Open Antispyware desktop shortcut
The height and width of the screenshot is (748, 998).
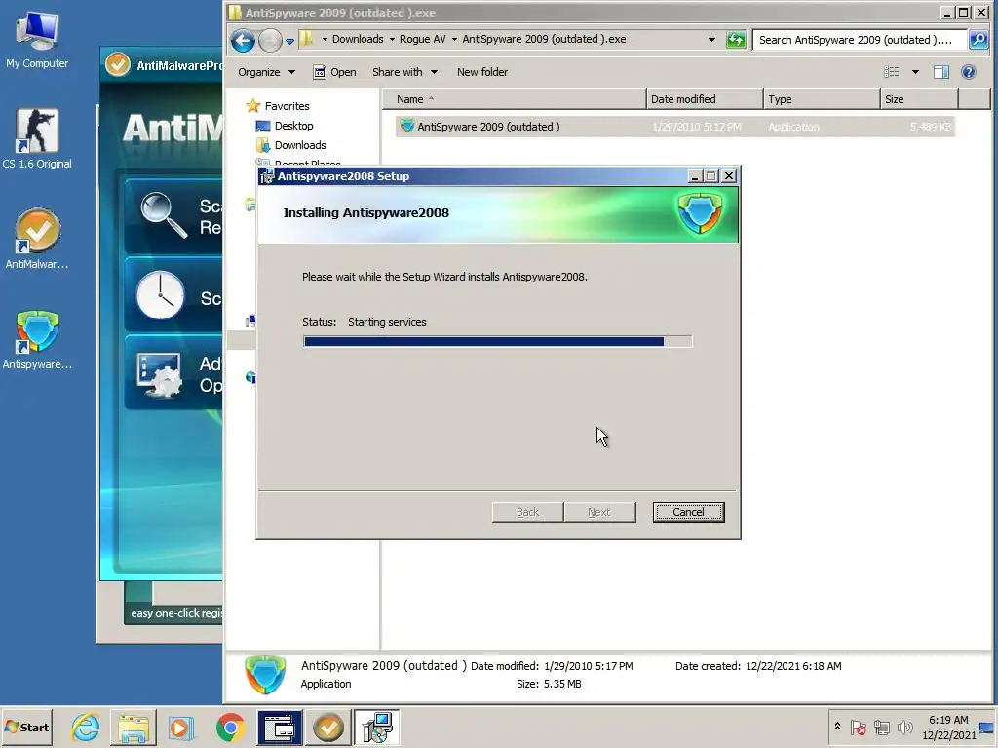37,339
